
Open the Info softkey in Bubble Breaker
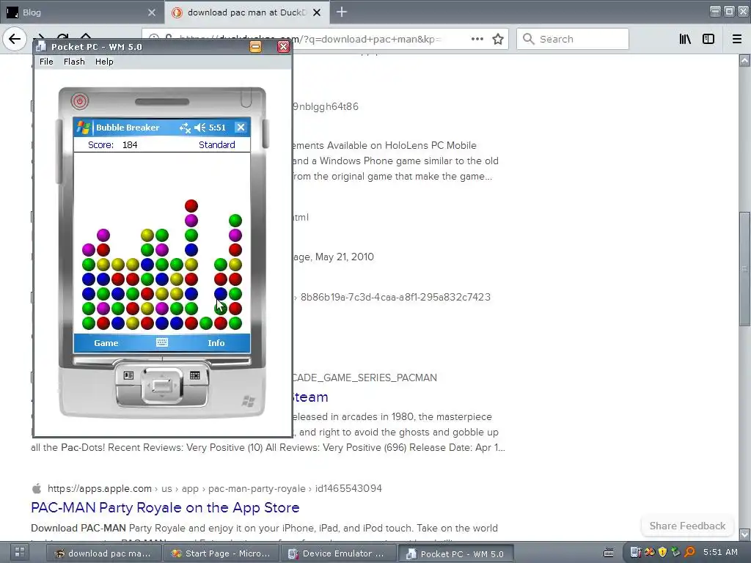216,343
